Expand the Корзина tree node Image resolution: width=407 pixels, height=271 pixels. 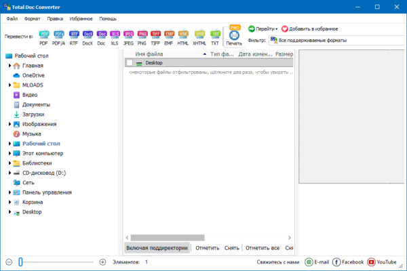click(9, 202)
